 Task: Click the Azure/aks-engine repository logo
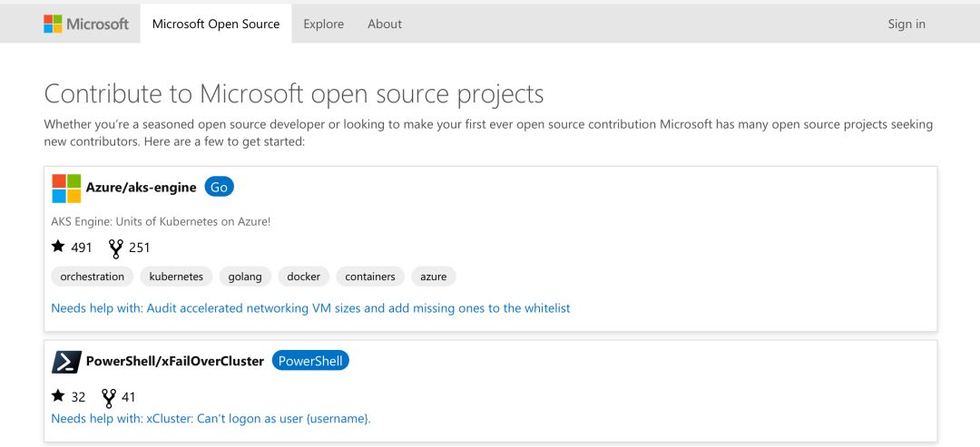point(66,188)
